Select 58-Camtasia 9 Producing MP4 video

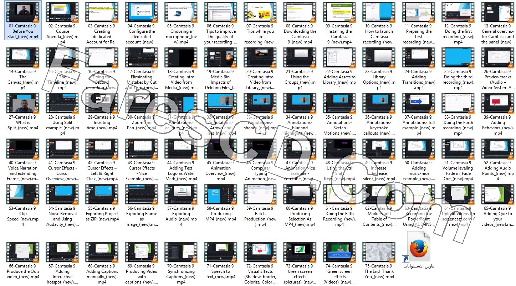click(x=221, y=203)
